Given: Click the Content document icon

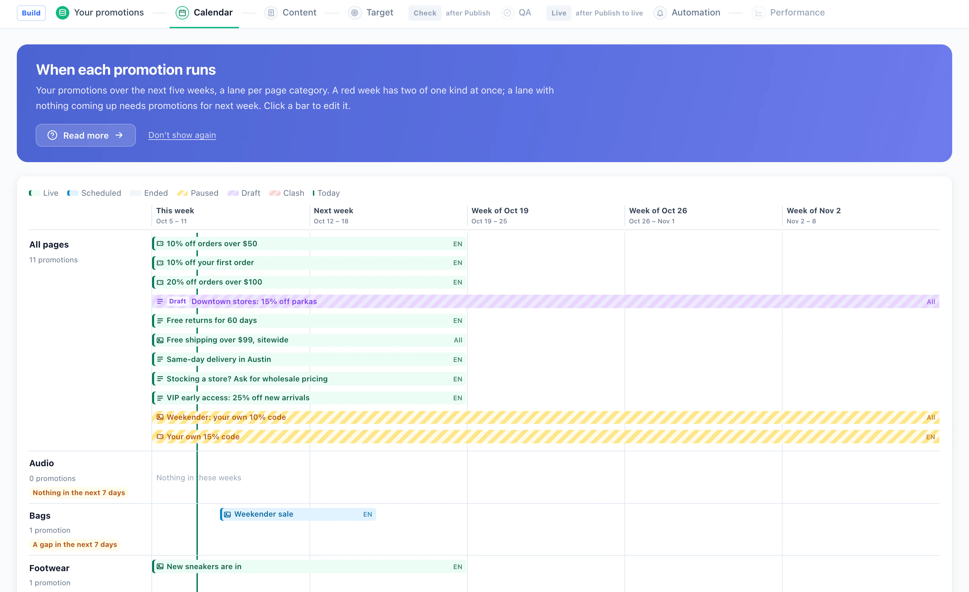Looking at the screenshot, I should tap(271, 12).
